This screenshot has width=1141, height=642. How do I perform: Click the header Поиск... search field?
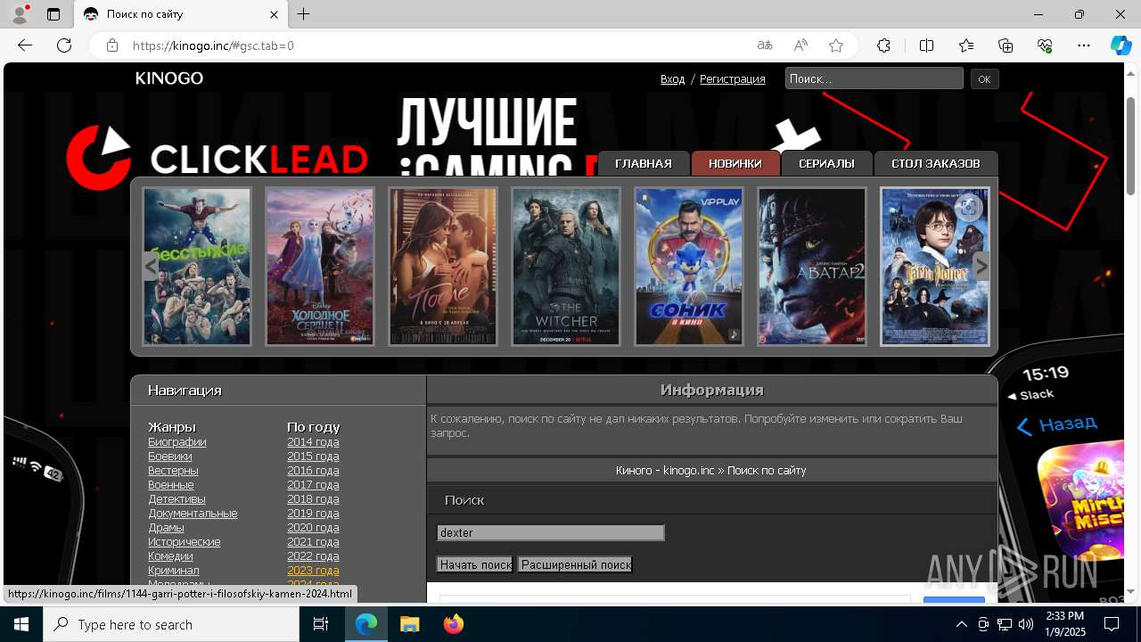(874, 78)
